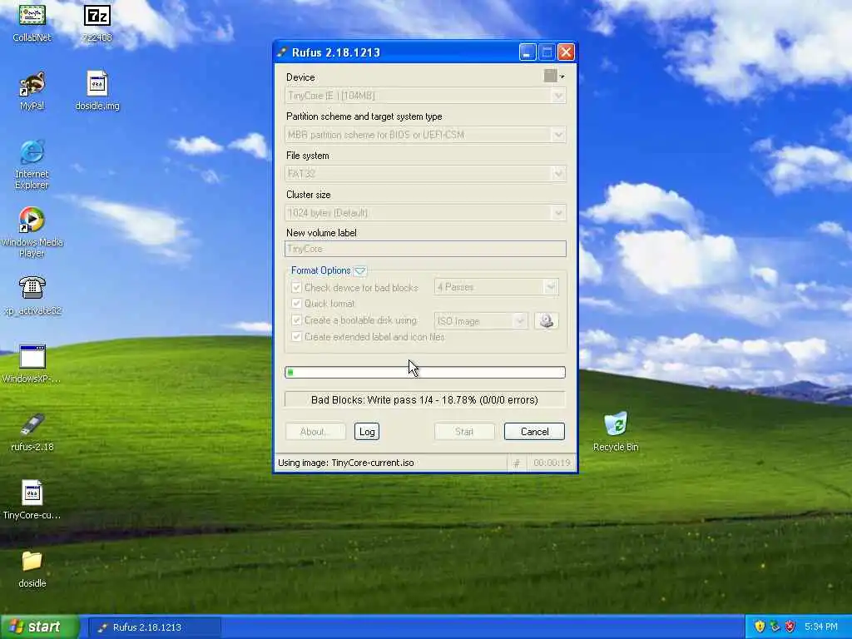Toggle Check device for bad blocks checkbox
The height and width of the screenshot is (639, 852).
(x=296, y=287)
